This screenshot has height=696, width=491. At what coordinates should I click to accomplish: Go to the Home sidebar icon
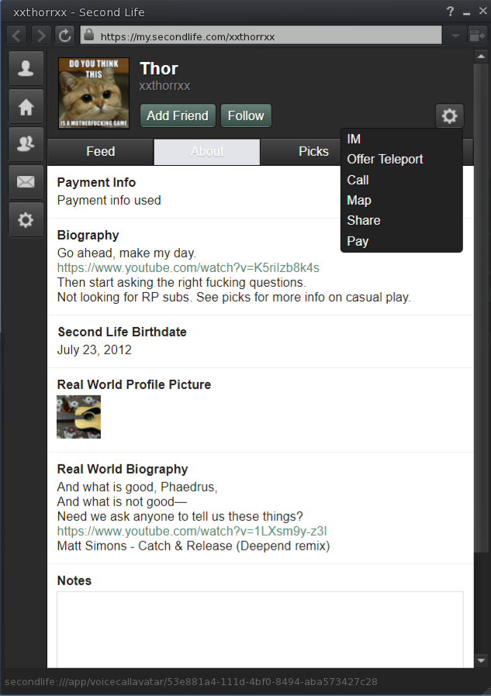pos(26,106)
